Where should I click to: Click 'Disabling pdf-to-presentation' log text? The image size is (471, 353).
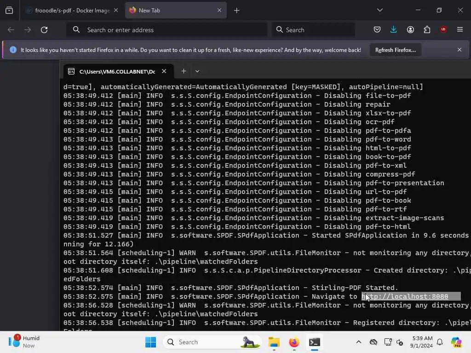click(384, 183)
